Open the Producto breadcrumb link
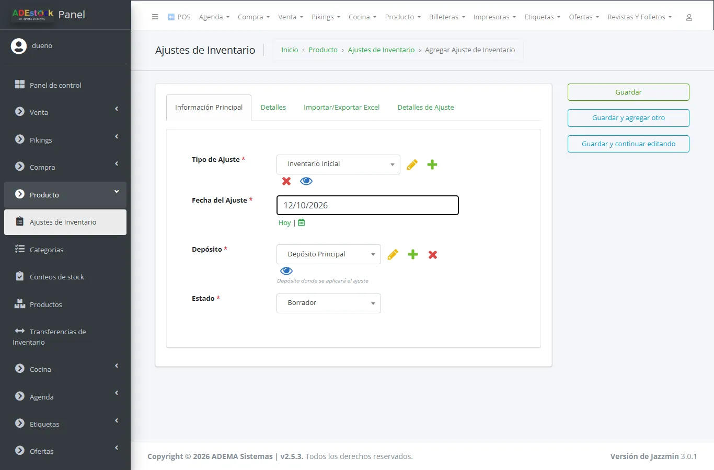714x470 pixels. [323, 50]
